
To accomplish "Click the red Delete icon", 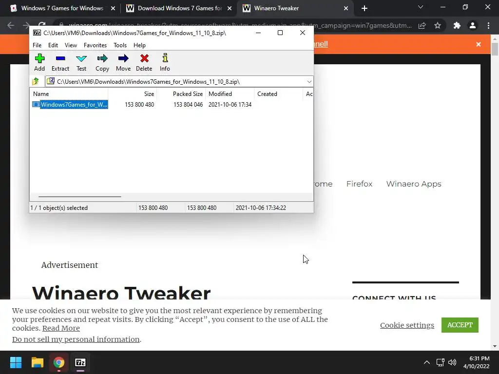I will (x=144, y=62).
